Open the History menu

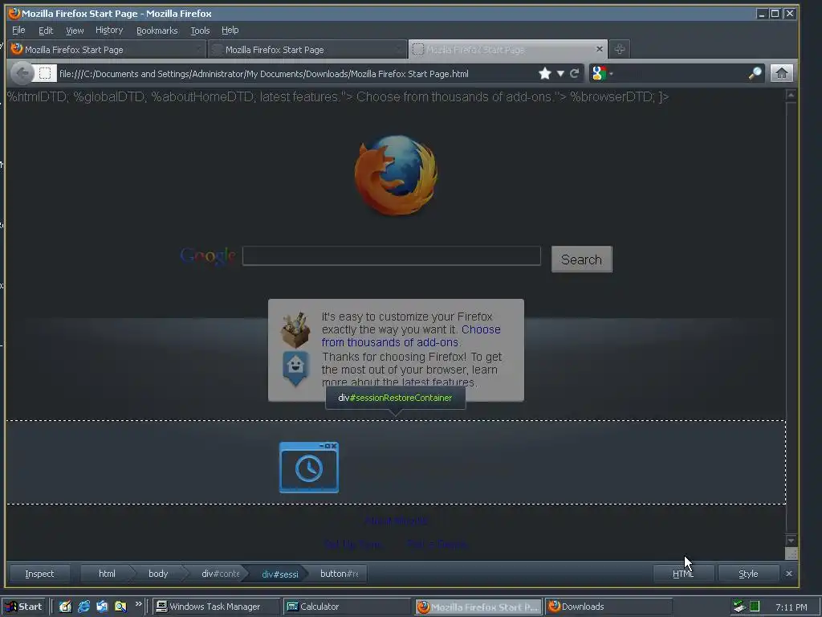tap(109, 31)
